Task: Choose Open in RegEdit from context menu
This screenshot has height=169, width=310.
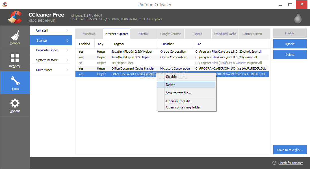Action: [x=186, y=101]
